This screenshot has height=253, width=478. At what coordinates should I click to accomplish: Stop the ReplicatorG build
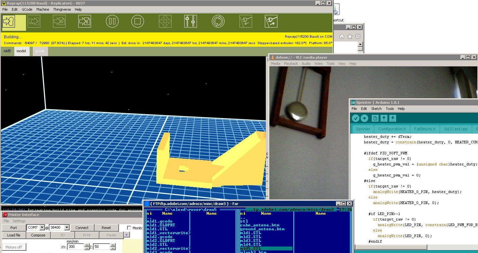[x=137, y=22]
